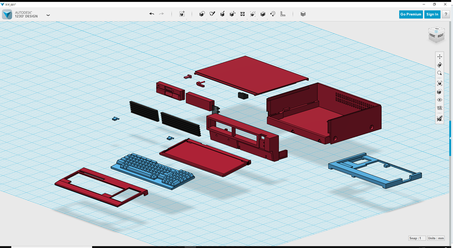Open the Pattern tool
The width and height of the screenshot is (453, 248).
click(242, 14)
